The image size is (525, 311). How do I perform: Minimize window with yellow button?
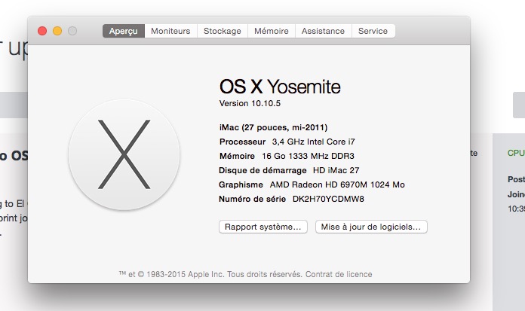(x=57, y=31)
